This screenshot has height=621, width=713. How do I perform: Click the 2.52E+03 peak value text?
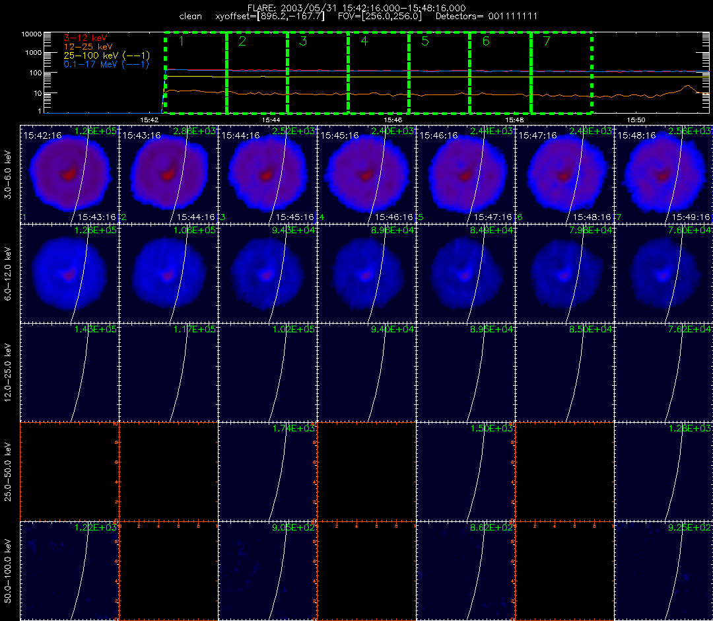pyautogui.click(x=293, y=131)
